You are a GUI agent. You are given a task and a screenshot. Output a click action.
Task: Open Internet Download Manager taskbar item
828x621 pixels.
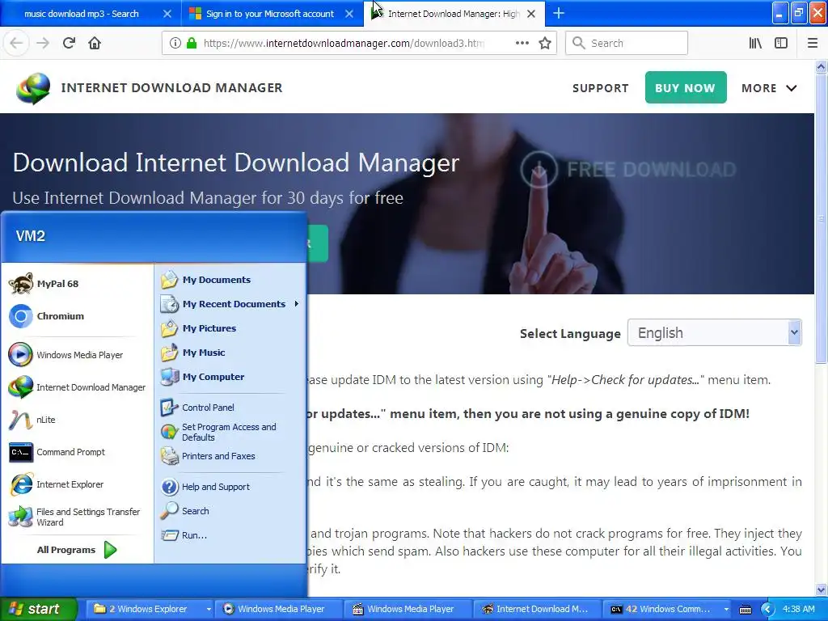point(538,609)
